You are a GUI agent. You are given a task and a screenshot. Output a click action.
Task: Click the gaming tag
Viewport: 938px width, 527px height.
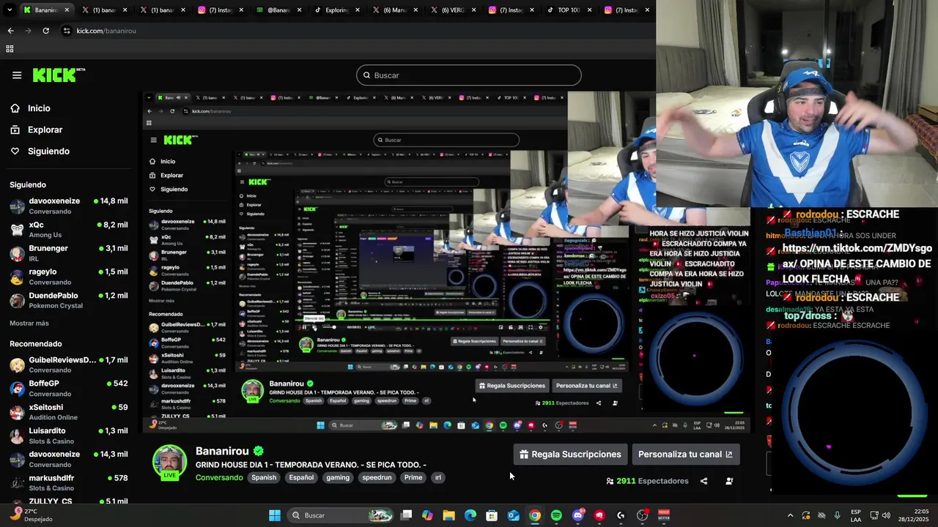pyautogui.click(x=338, y=477)
